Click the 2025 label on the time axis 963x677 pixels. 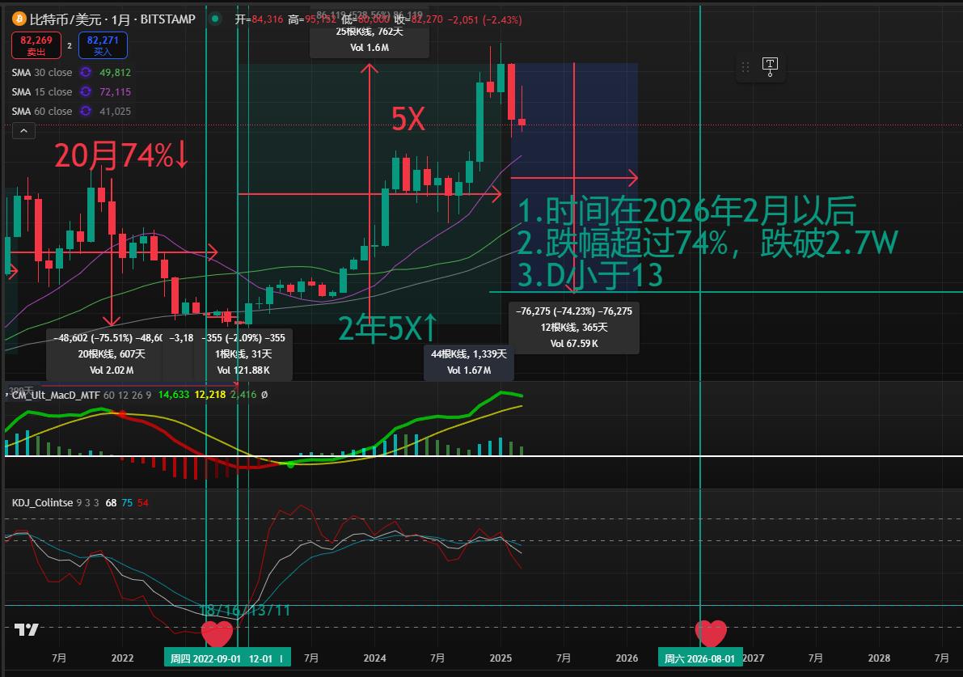click(501, 658)
